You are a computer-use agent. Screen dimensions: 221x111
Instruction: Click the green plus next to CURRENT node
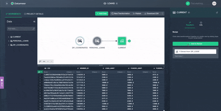pyautogui.click(x=129, y=41)
